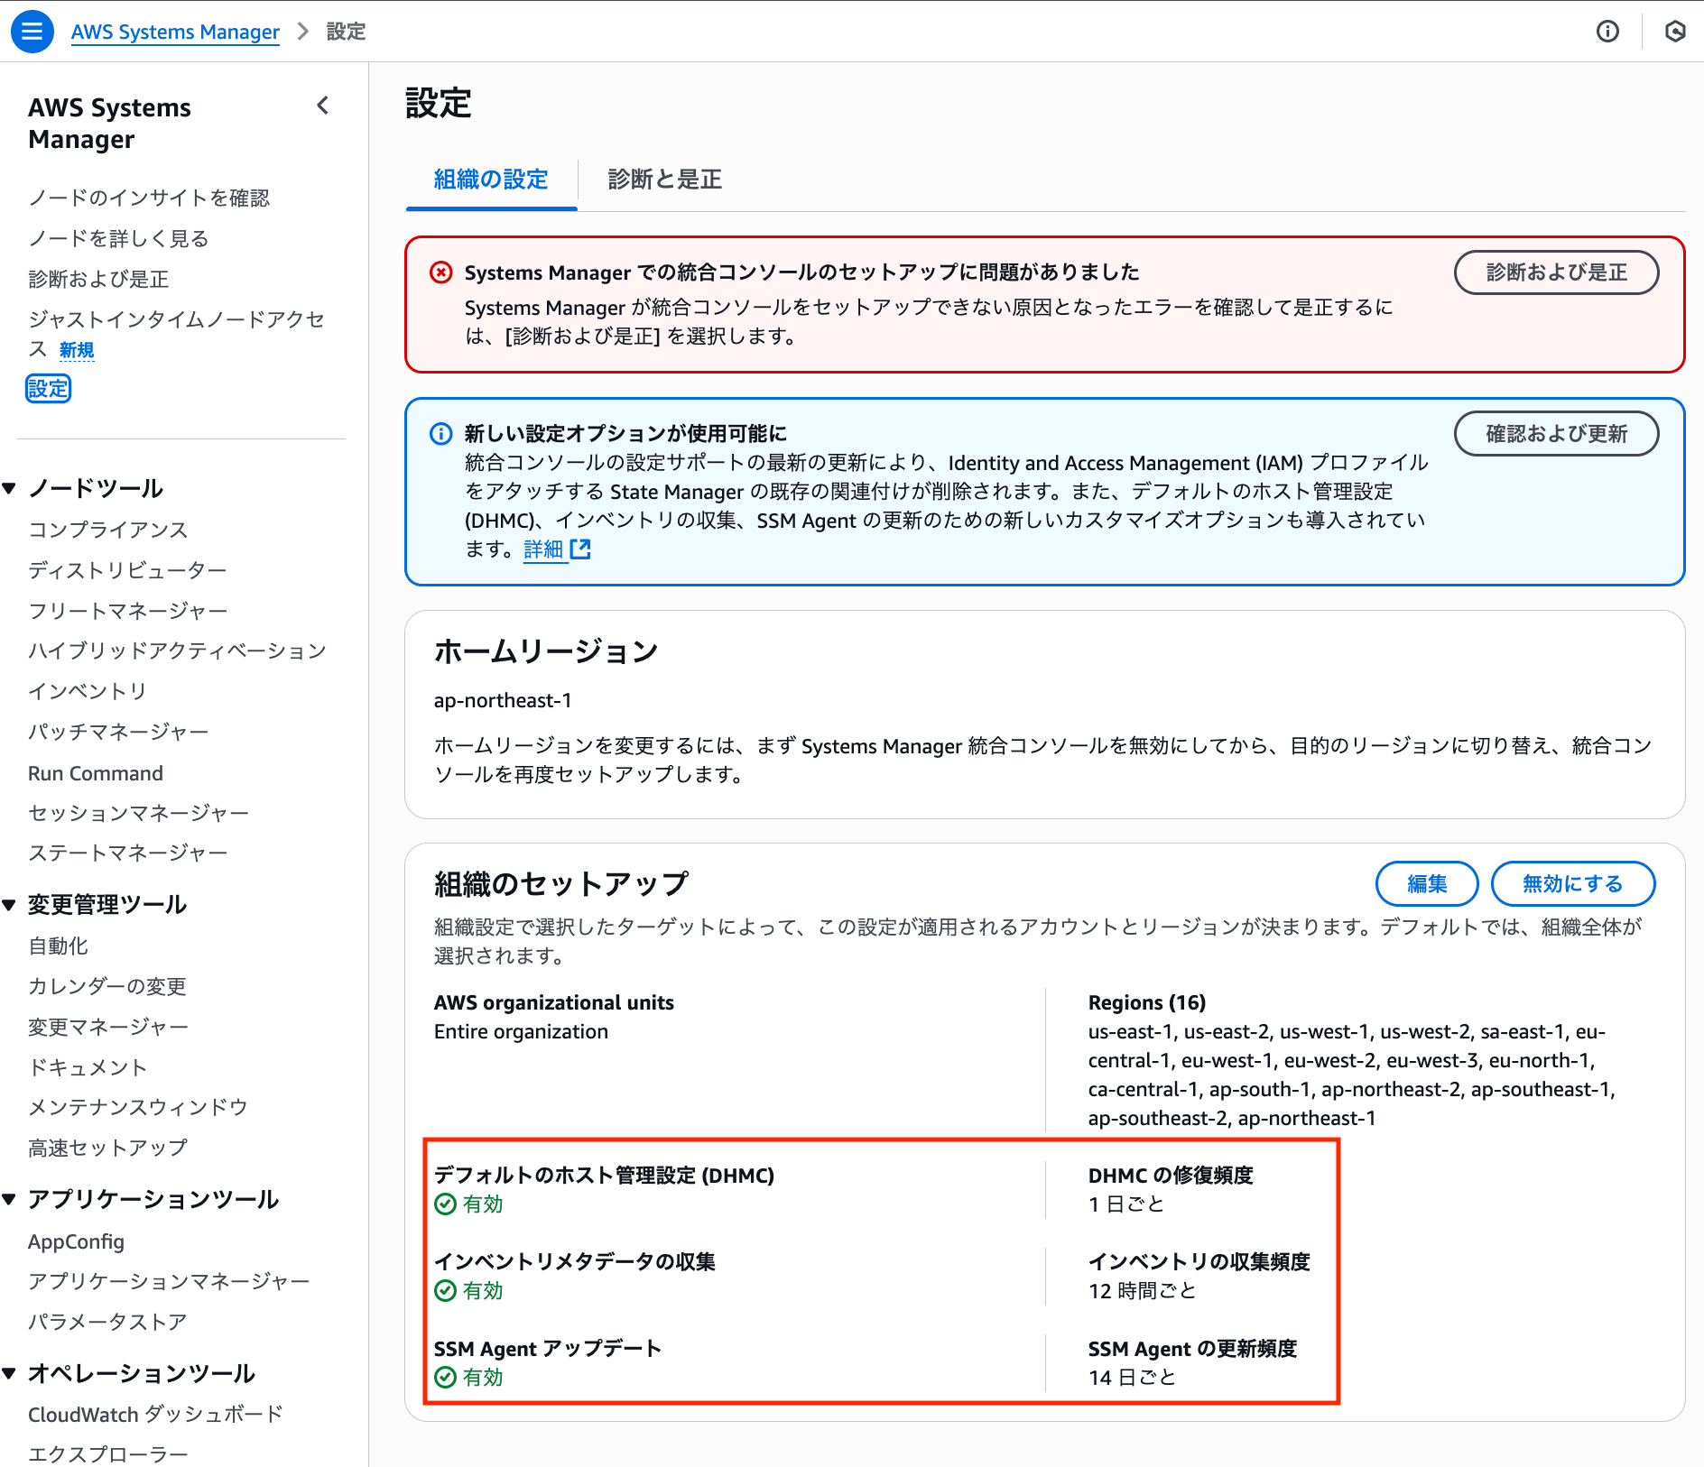
Task: Open ドキュメント in sidebar
Action: (88, 1067)
